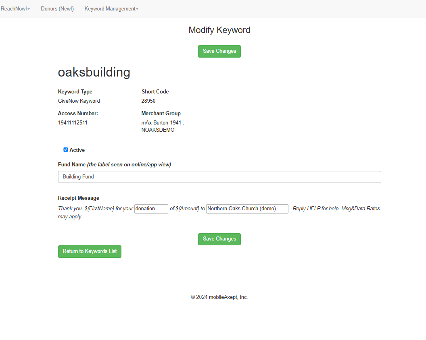This screenshot has width=426, height=340.
Task: Click the Receipt Message label
Action: coord(79,198)
